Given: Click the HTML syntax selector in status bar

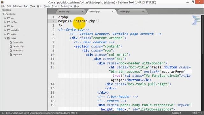Looking at the screenshot, I should (194, 113).
